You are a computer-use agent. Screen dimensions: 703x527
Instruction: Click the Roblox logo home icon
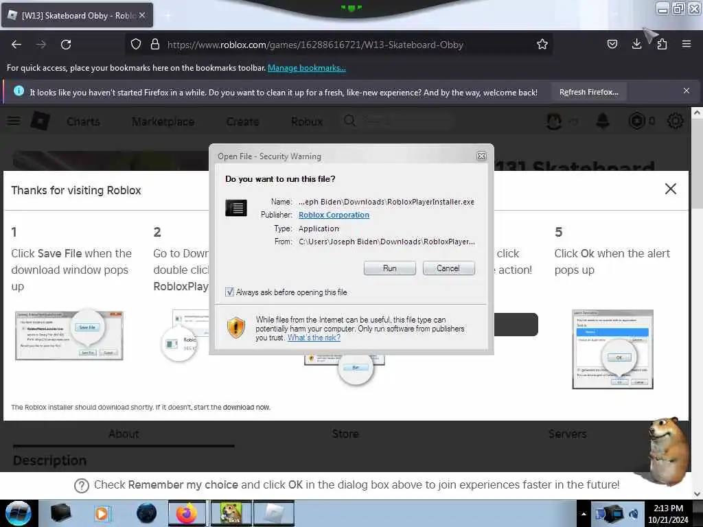41,121
